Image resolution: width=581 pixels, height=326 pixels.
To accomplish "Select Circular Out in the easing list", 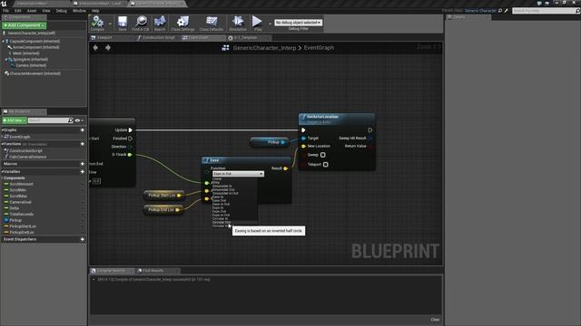I will [222, 222].
